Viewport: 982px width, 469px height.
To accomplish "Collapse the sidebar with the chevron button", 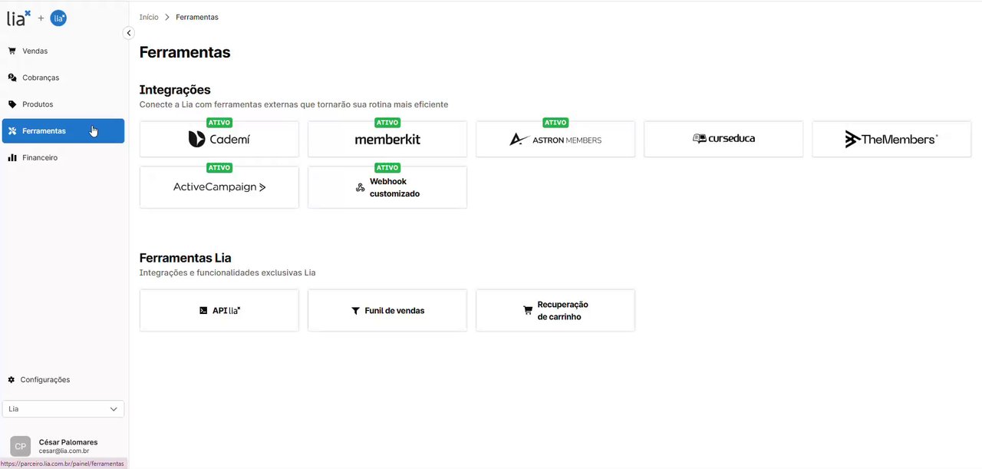I will coord(129,33).
